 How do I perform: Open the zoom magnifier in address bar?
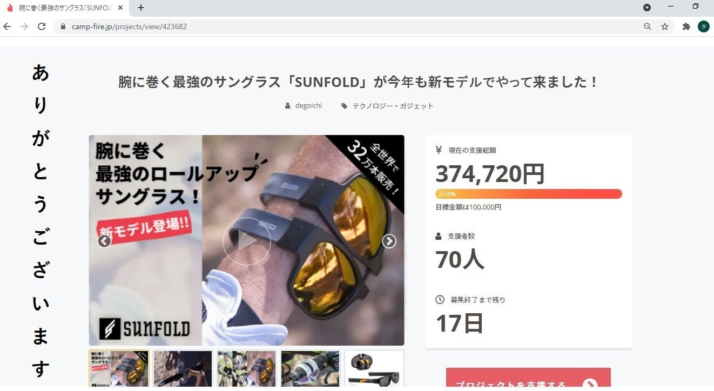tap(647, 26)
